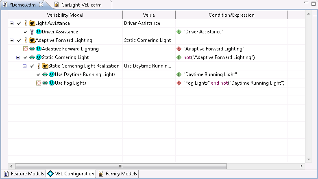This screenshot has height=179, width=318.
Task: Click the red status diamond for "Fog Lights" condition
Action: tap(179, 83)
